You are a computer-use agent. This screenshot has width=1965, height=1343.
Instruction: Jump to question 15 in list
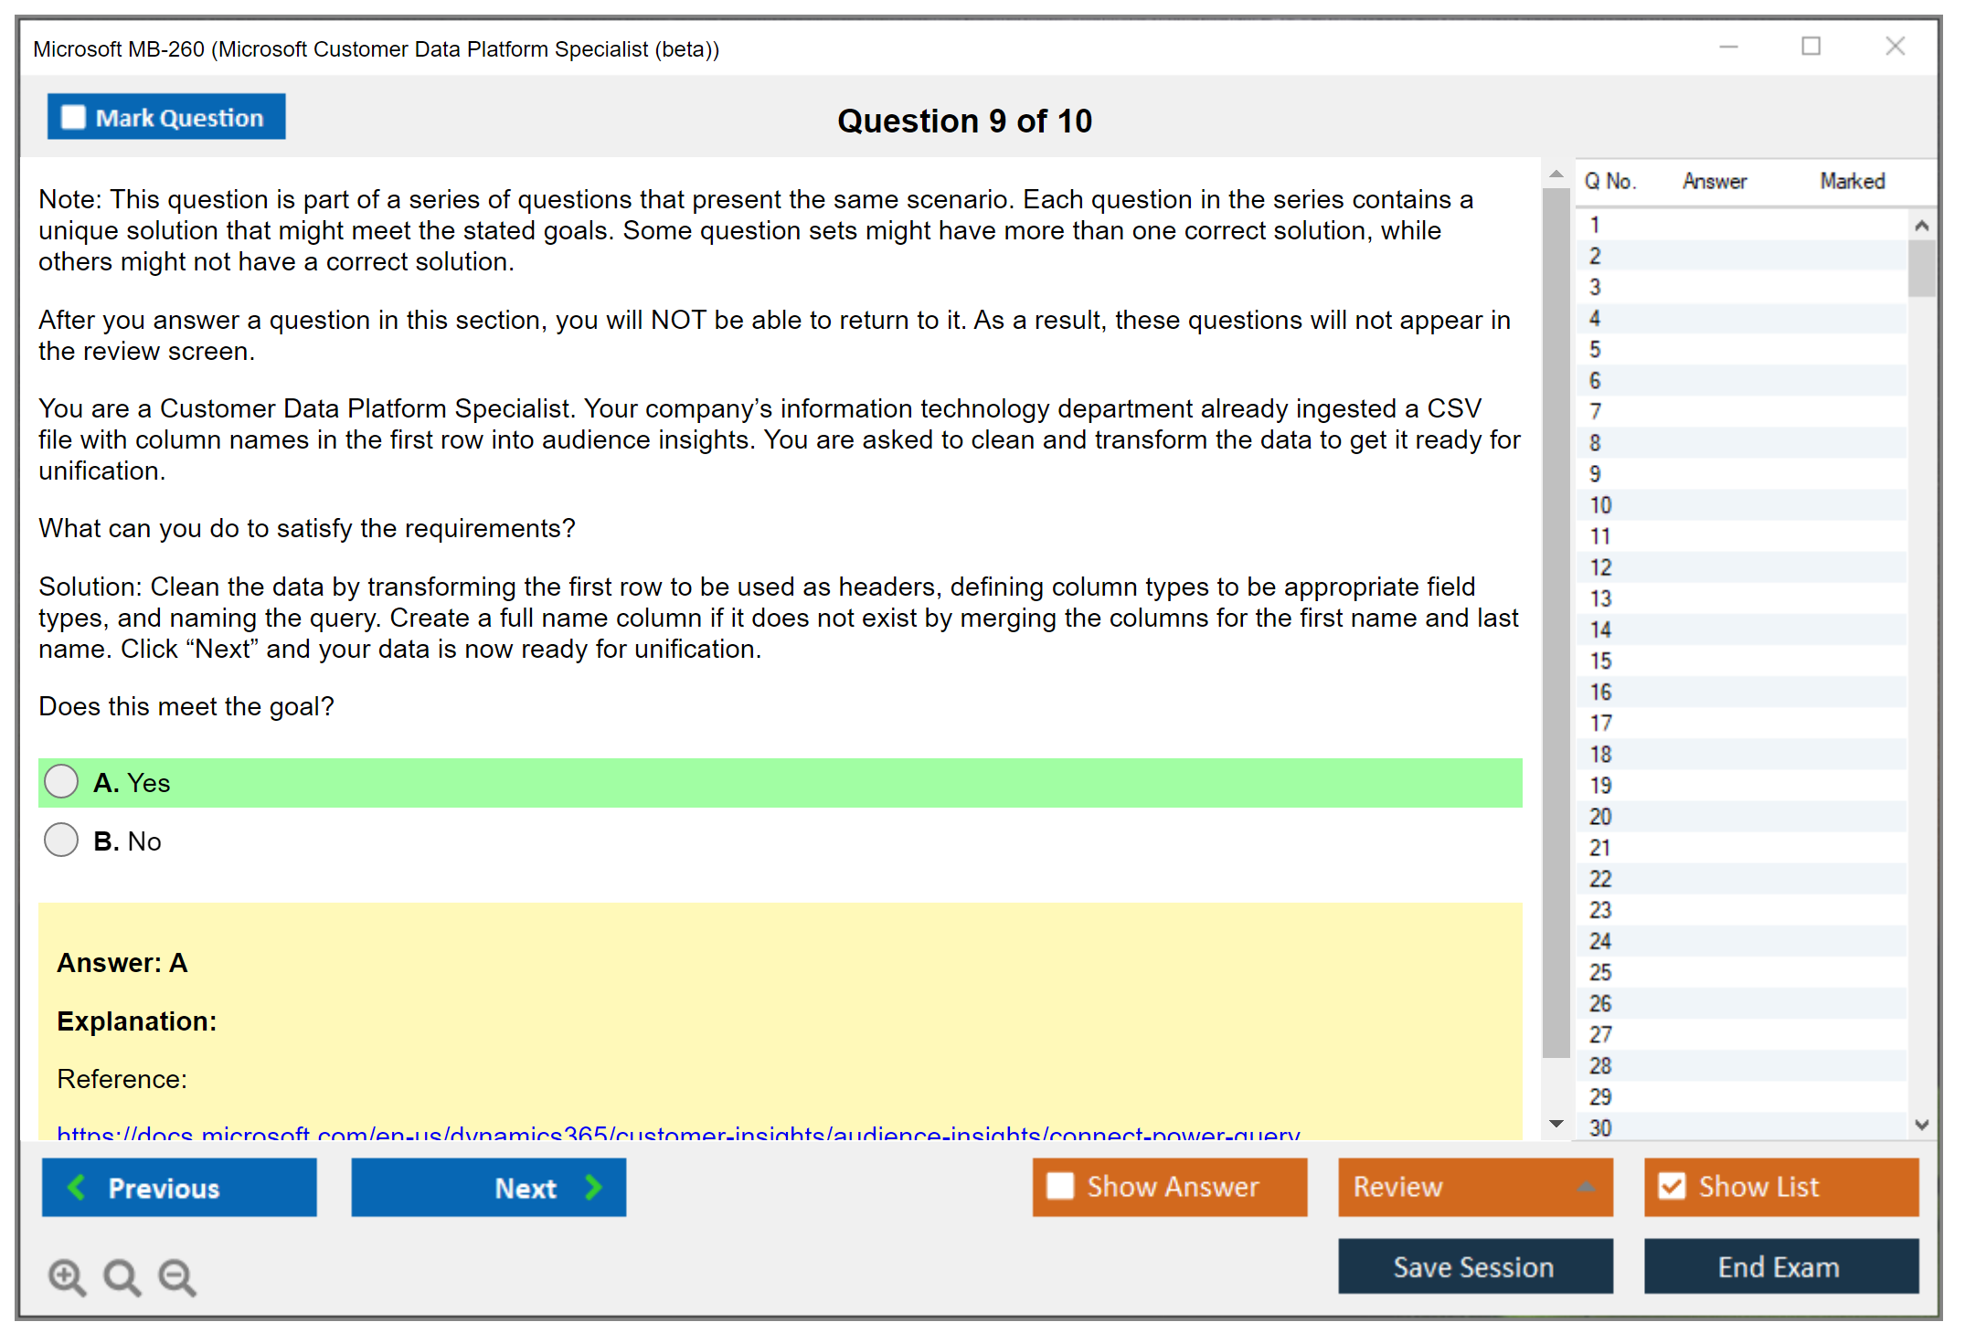1600,661
